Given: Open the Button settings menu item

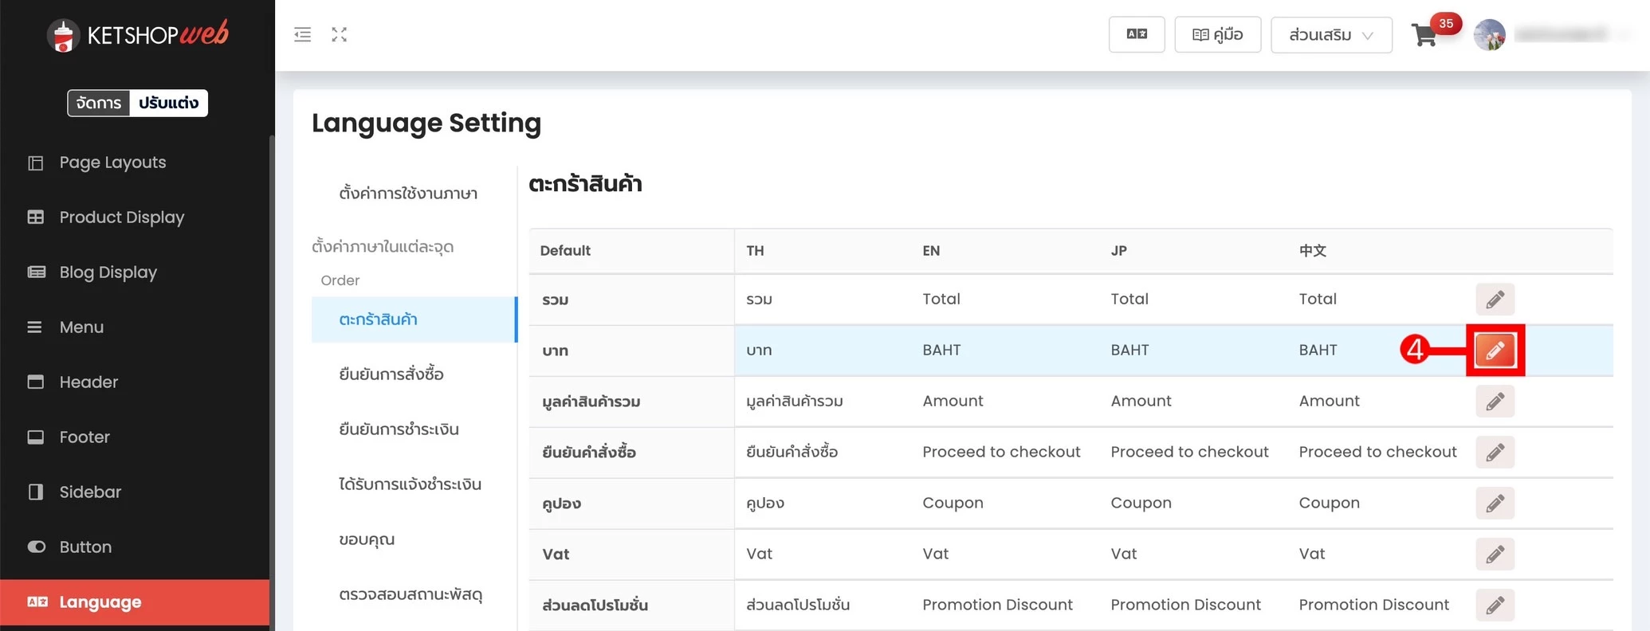Looking at the screenshot, I should (85, 547).
